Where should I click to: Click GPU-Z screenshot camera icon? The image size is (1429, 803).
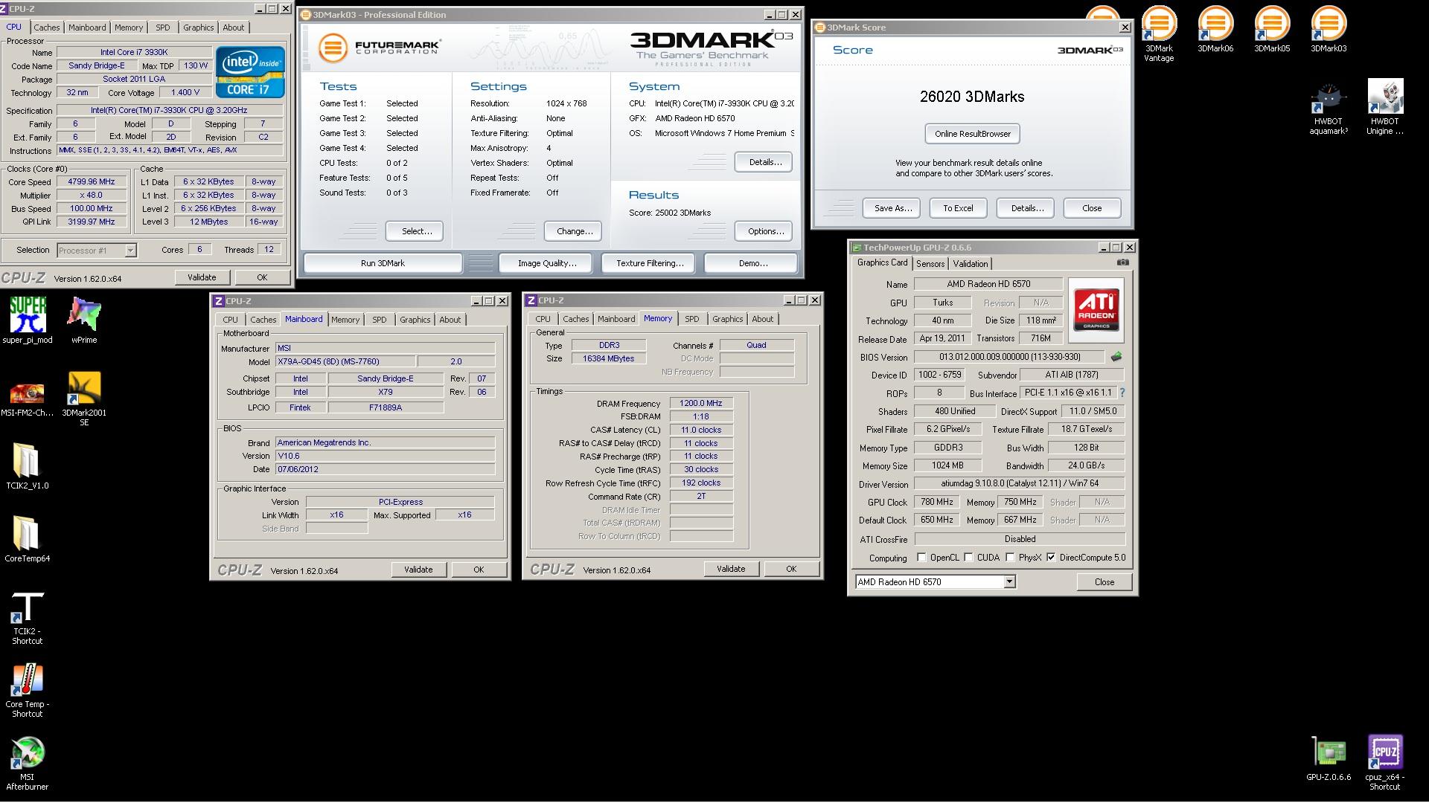pos(1122,262)
